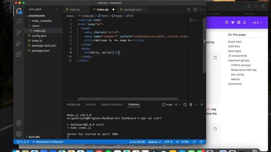Screen dimensions: 271x152
Task: Copy first code snippet in browser page
Action: tap(215, 58)
